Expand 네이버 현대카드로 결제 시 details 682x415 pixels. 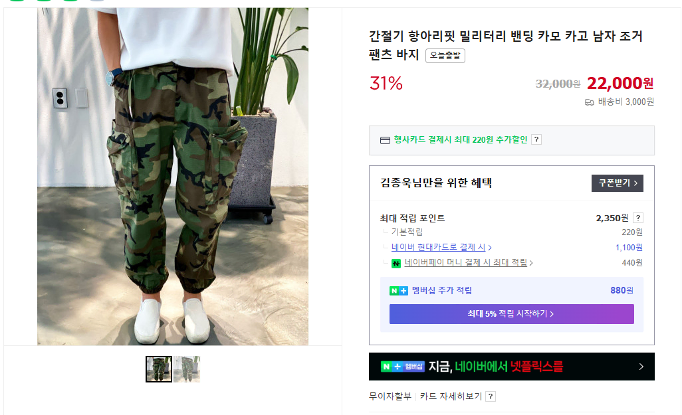click(x=441, y=247)
